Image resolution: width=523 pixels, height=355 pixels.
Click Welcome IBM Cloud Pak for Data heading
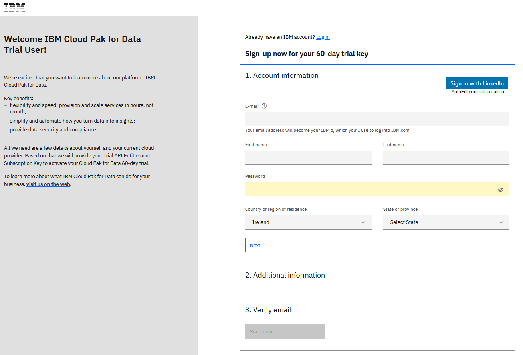coord(73,44)
